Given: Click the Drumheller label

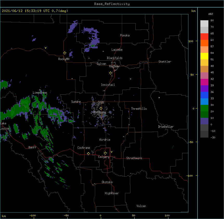Looking at the screenshot, I should click(166, 127).
